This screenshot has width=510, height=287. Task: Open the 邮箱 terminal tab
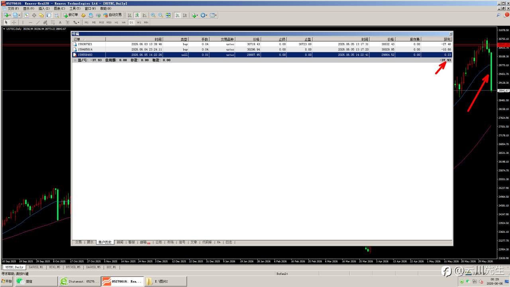coord(144,242)
